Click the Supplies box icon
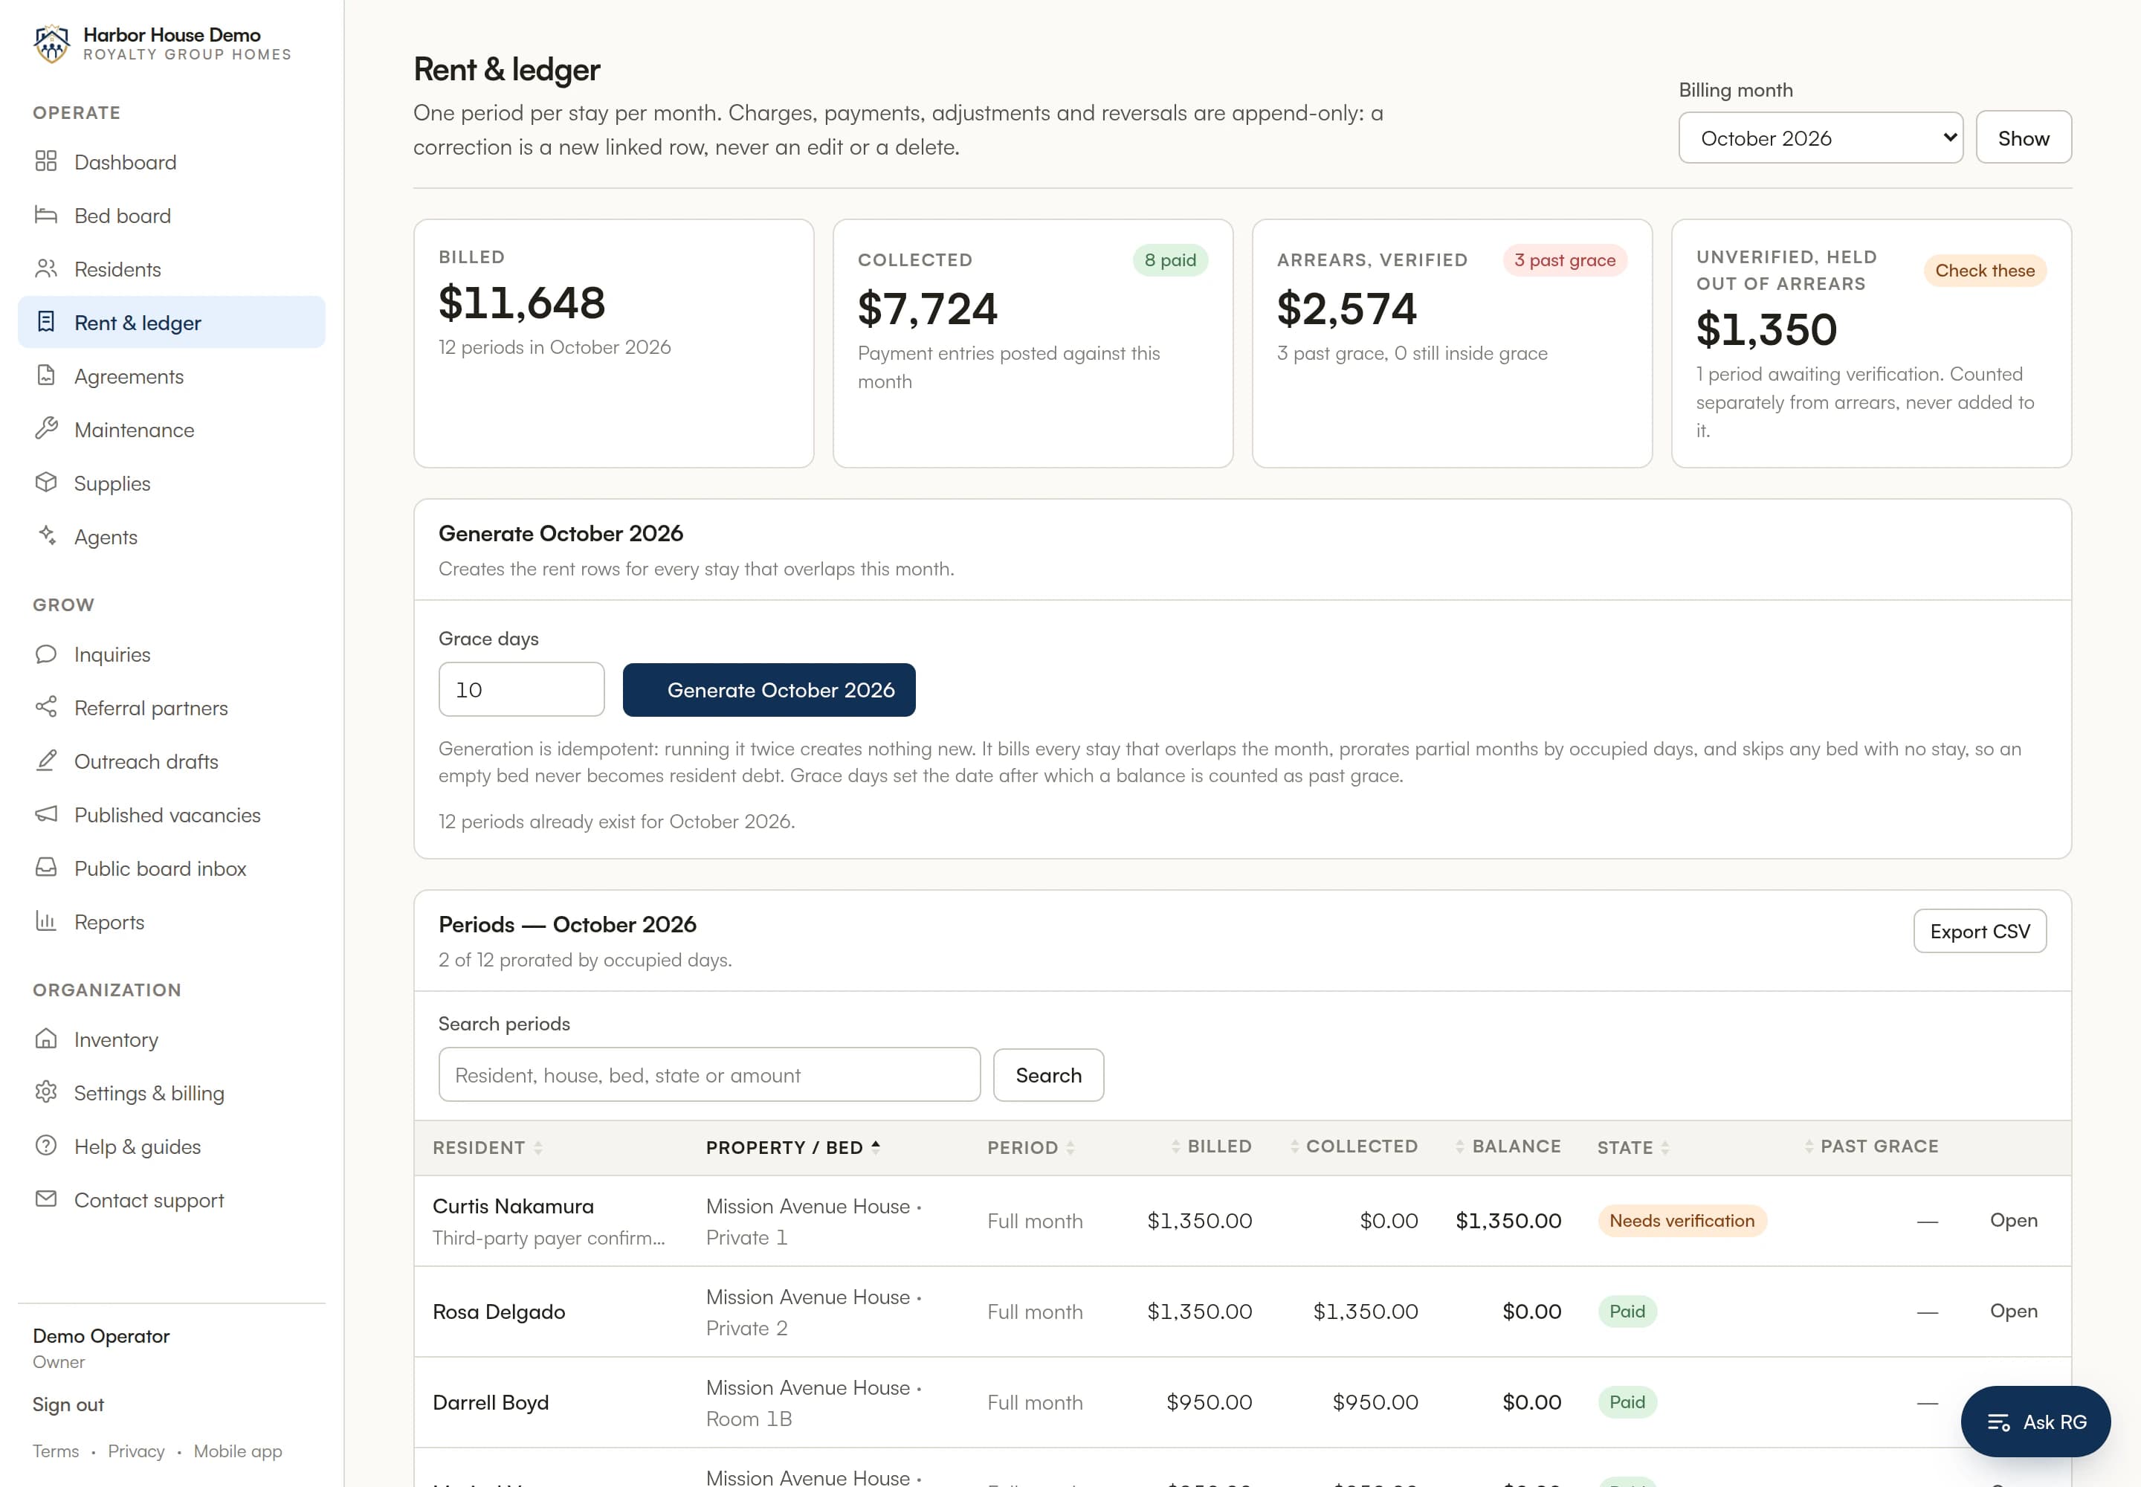 click(x=45, y=483)
